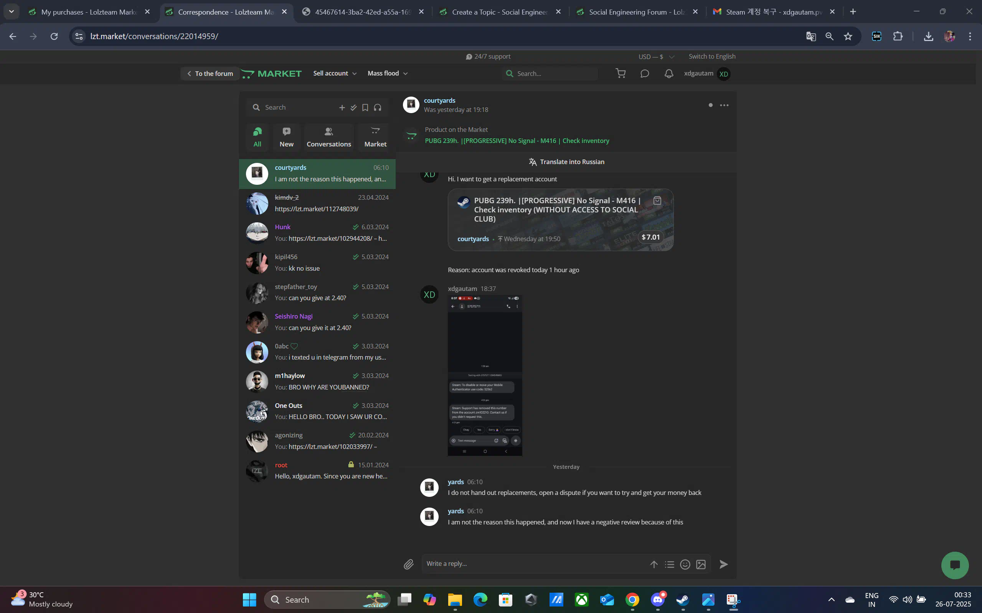Mark all conversations read with double-check icon
This screenshot has height=613, width=982.
coord(353,107)
